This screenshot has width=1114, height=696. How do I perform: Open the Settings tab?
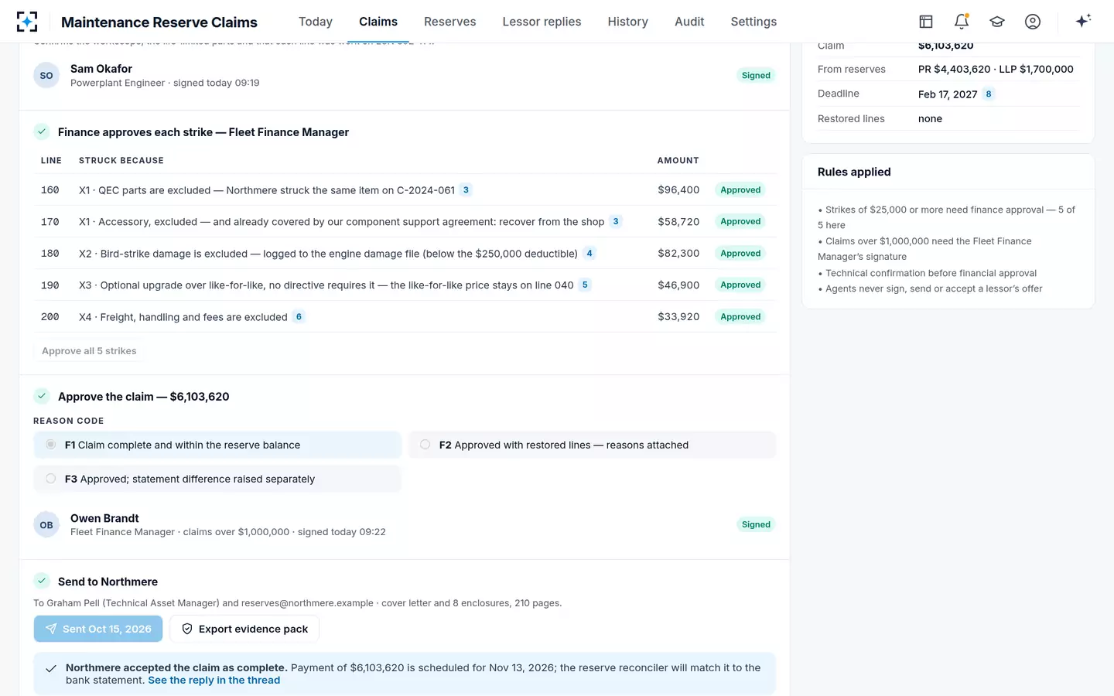tap(753, 22)
